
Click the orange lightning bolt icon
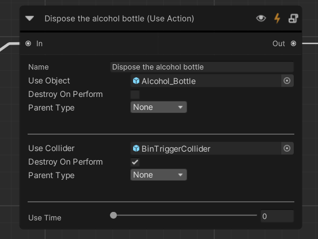(x=277, y=18)
